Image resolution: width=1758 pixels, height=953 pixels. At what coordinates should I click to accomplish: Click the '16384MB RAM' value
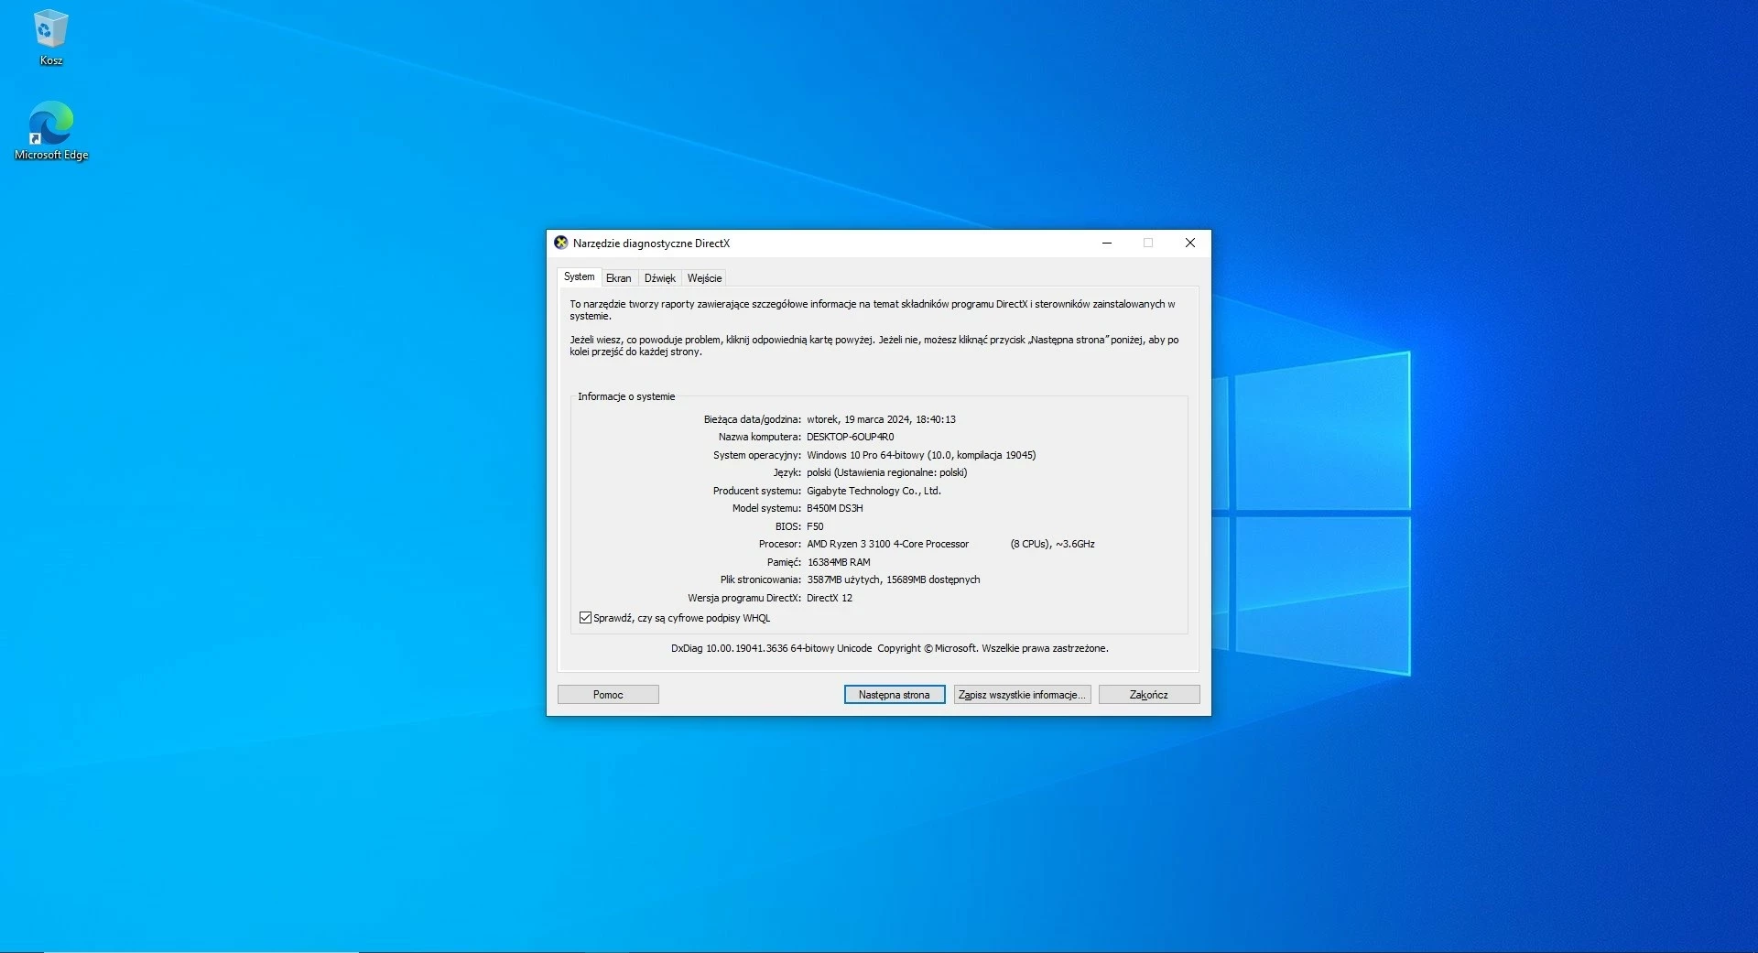[x=838, y=562]
